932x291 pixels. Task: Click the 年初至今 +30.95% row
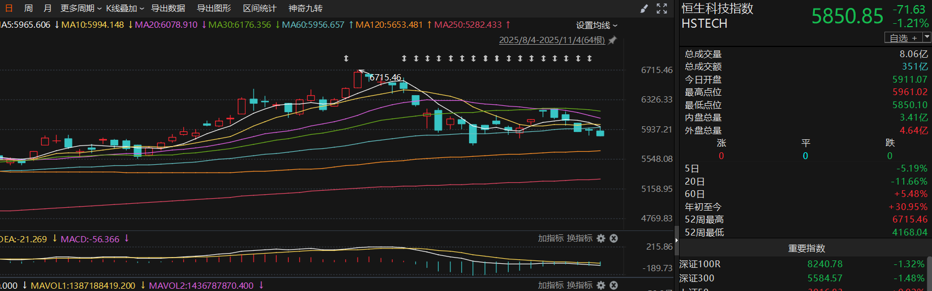pyautogui.click(x=806, y=207)
